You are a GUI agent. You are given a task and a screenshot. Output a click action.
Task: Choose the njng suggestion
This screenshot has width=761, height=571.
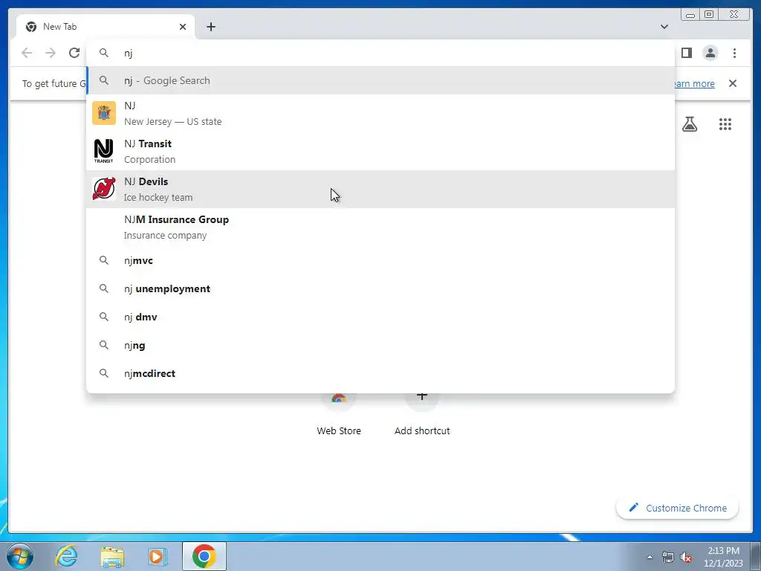(380, 345)
